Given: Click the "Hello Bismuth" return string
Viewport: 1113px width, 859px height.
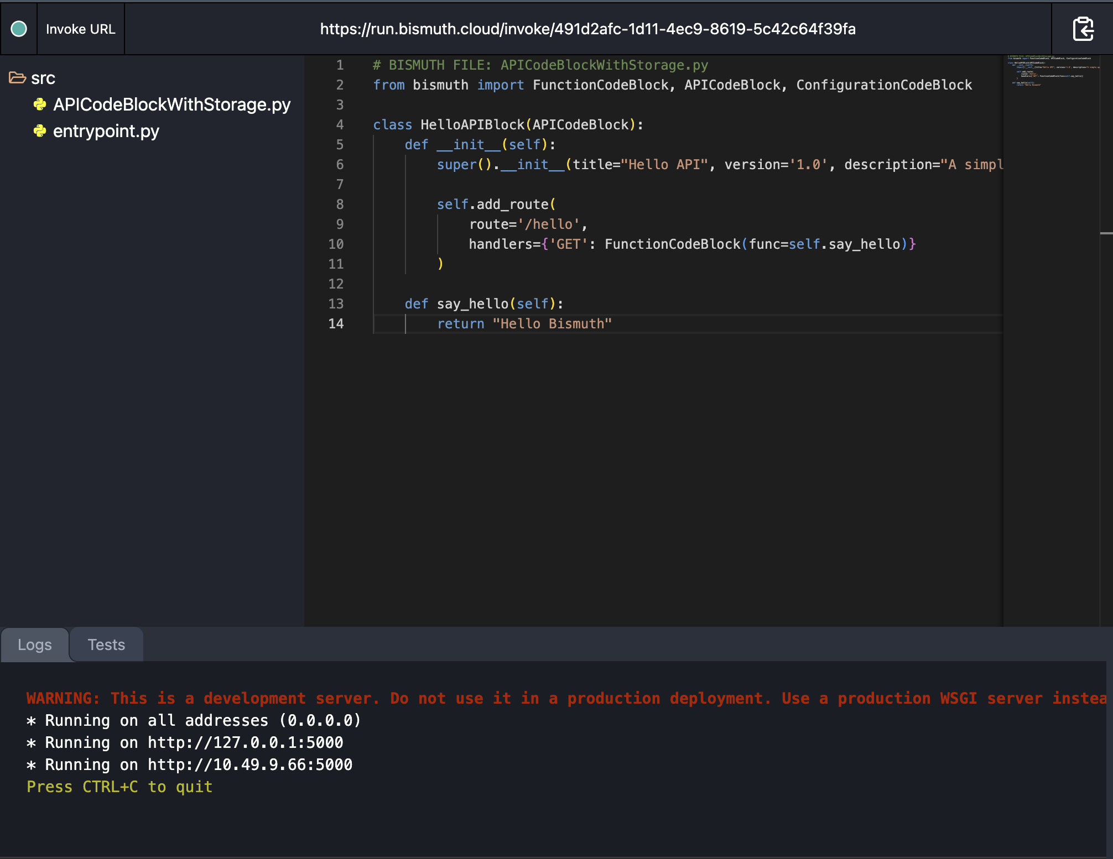Looking at the screenshot, I should click(552, 324).
